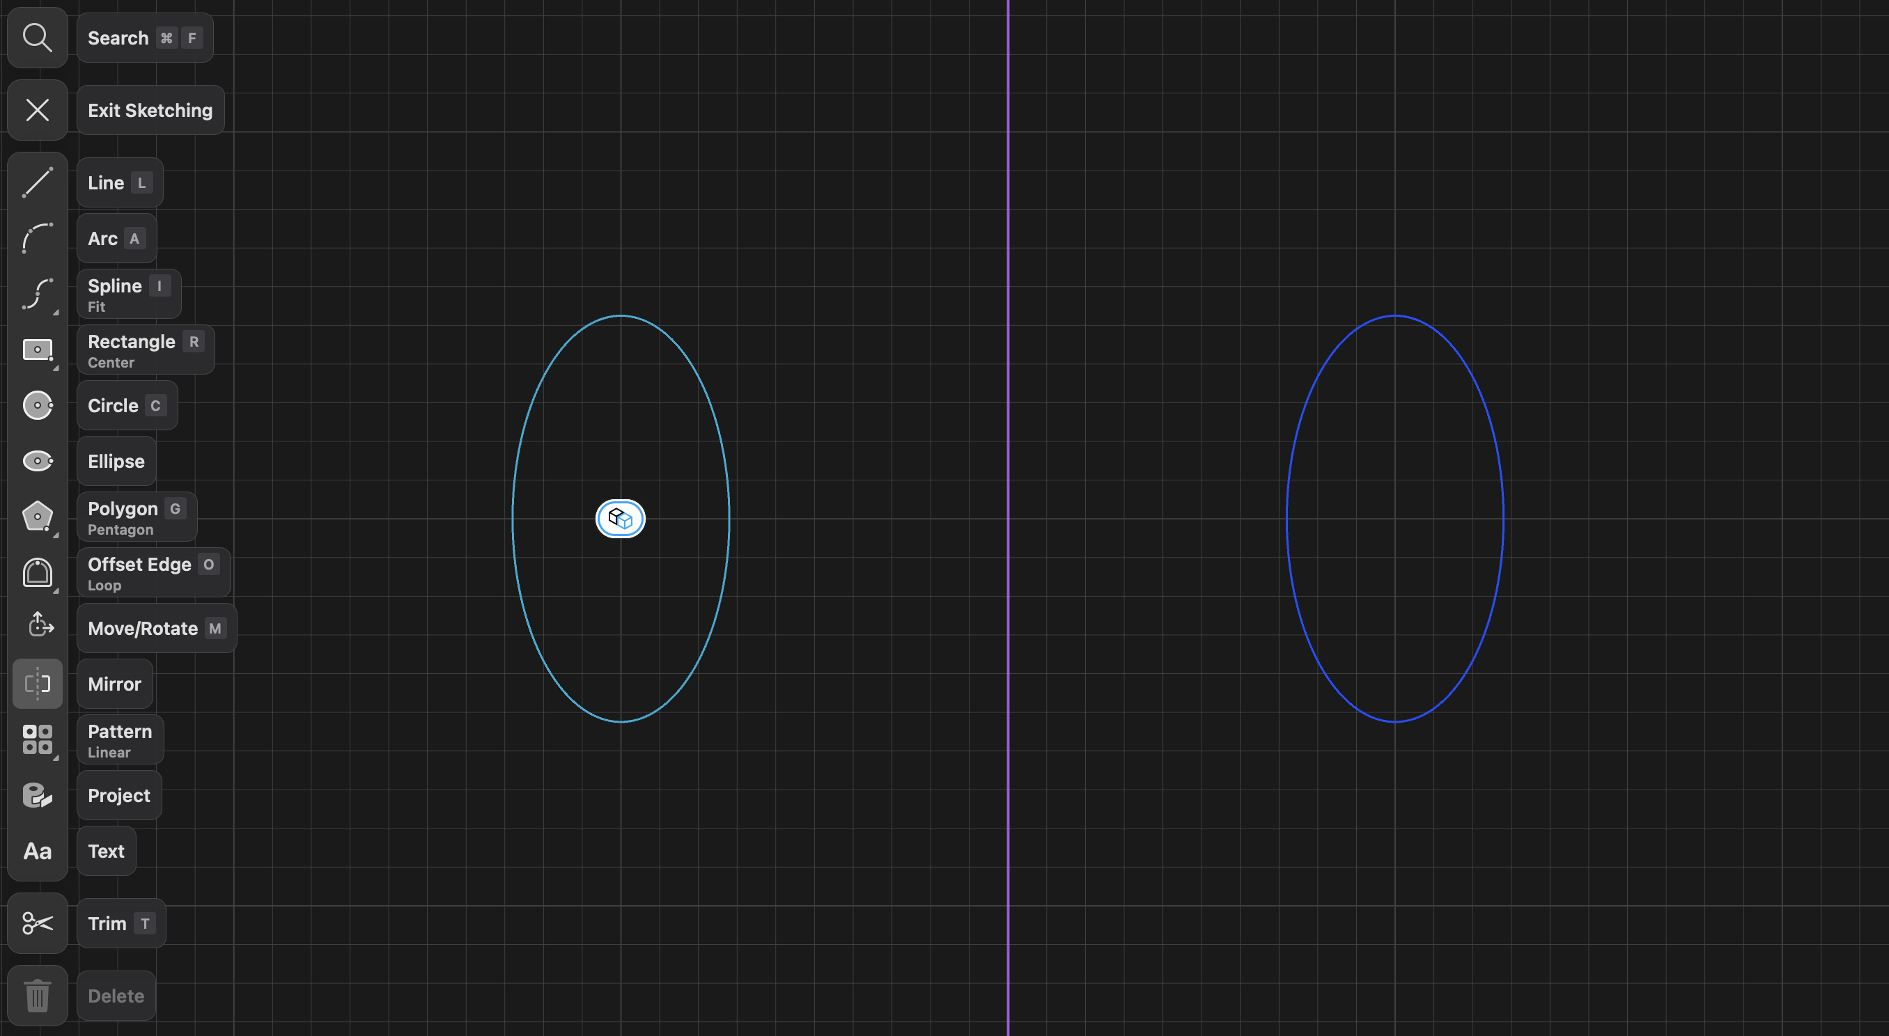Image resolution: width=1889 pixels, height=1036 pixels.
Task: Click the Polygon Pentagon label
Action: (137, 517)
